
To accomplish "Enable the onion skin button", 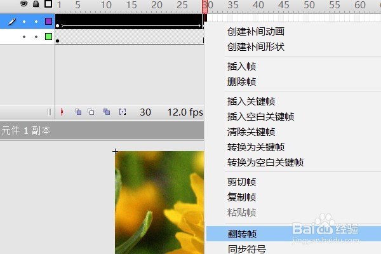I will (78, 112).
